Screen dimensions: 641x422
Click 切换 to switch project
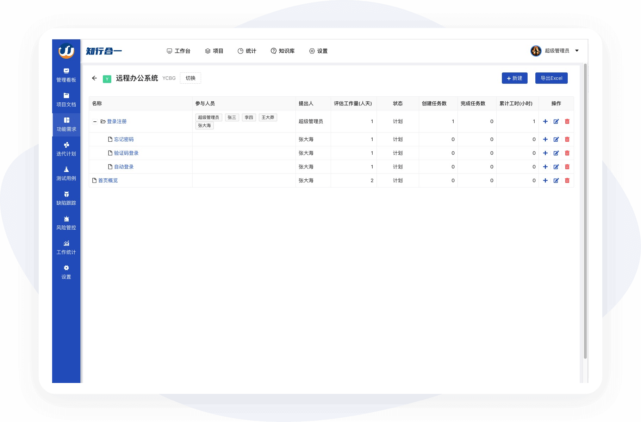191,78
